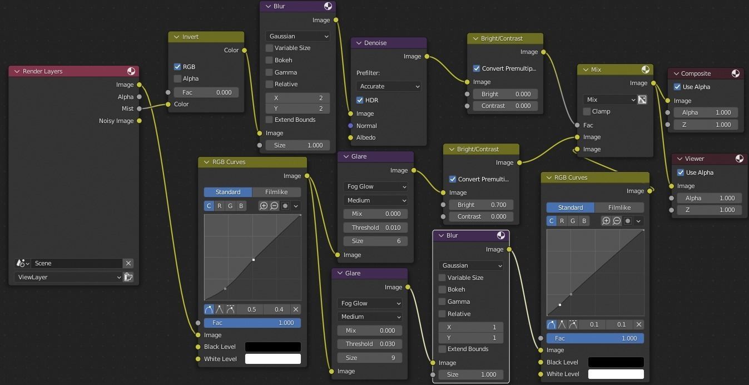Toggle preview icon on Composite node header
This screenshot has height=385, width=749.
point(736,73)
